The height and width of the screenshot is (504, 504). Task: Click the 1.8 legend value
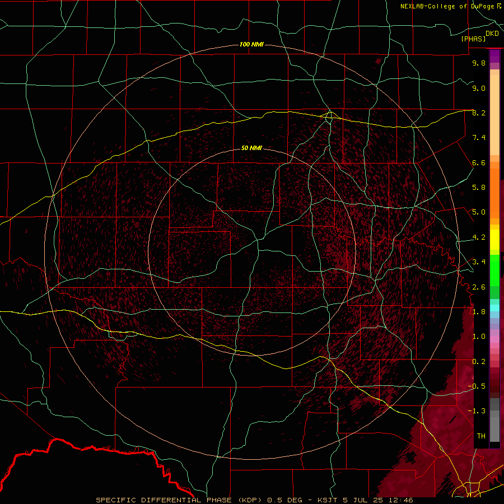(479, 312)
